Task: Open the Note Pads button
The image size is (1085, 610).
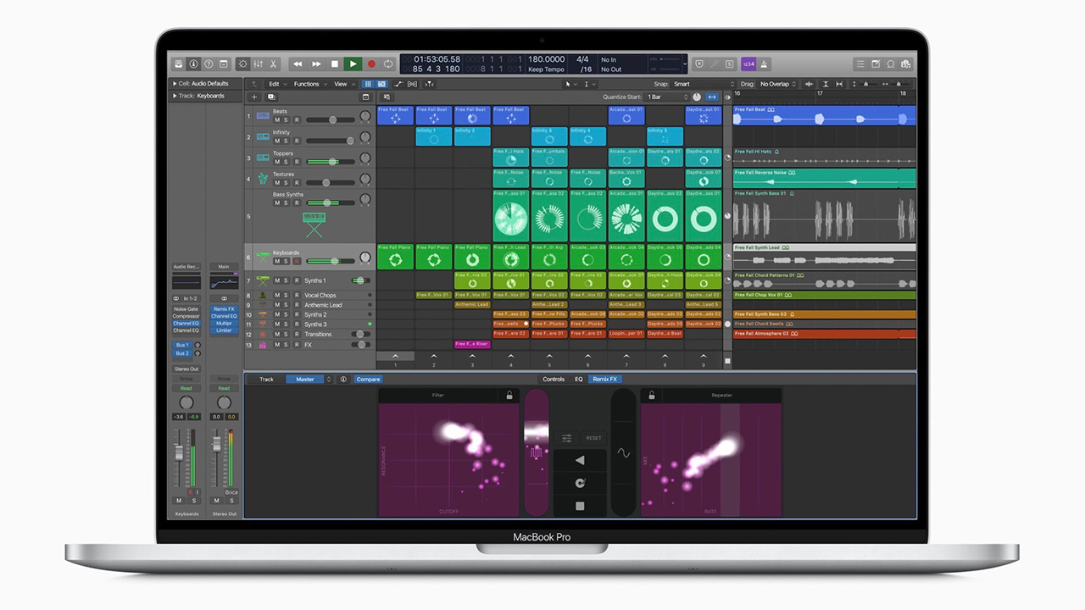Action: point(876,64)
